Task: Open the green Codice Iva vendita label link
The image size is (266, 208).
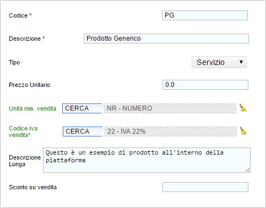Action: pyautogui.click(x=23, y=132)
